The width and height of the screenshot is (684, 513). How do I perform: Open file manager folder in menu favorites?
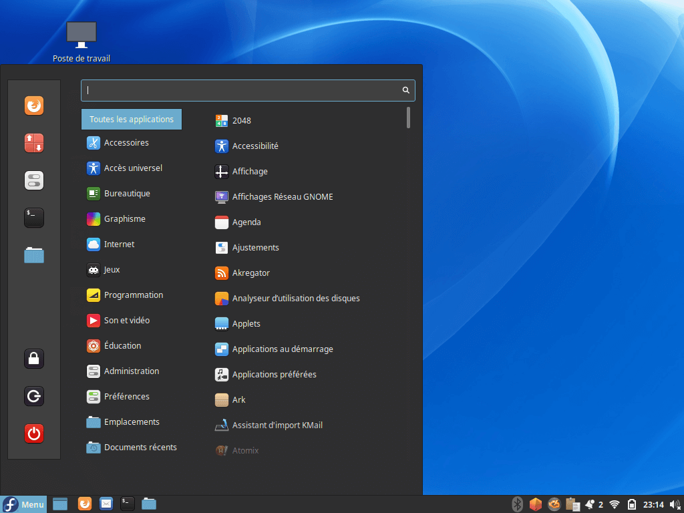pyautogui.click(x=34, y=255)
